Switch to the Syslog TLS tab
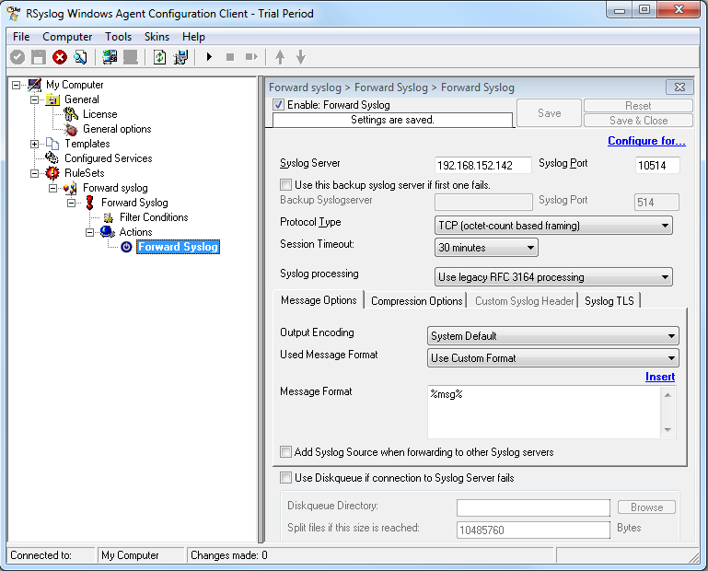This screenshot has width=708, height=571. pos(609,301)
